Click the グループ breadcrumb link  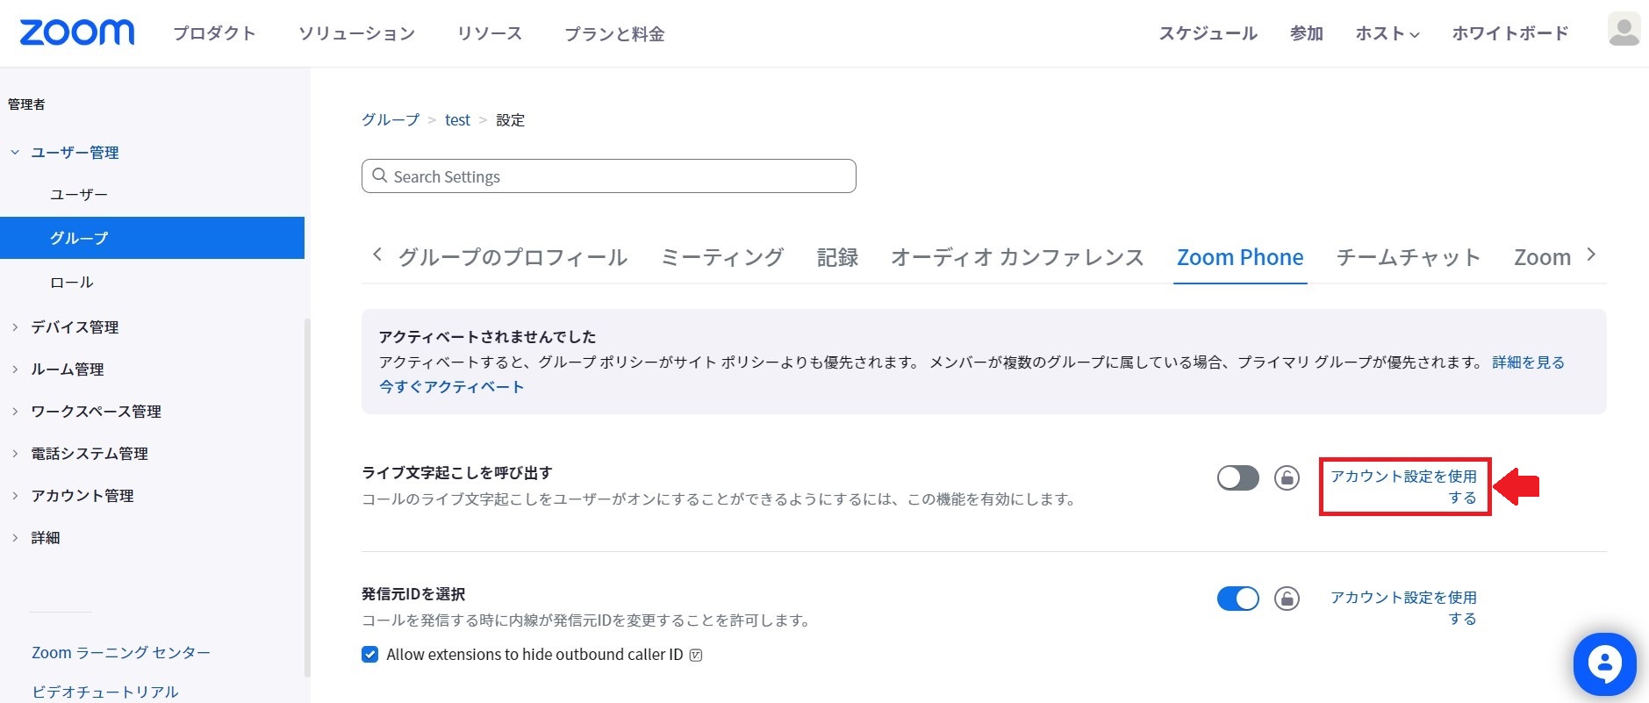click(391, 119)
